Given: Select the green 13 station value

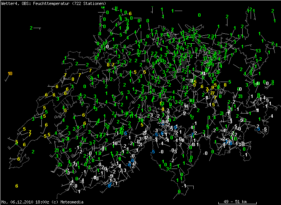Looking at the screenshot, I should (258, 50).
